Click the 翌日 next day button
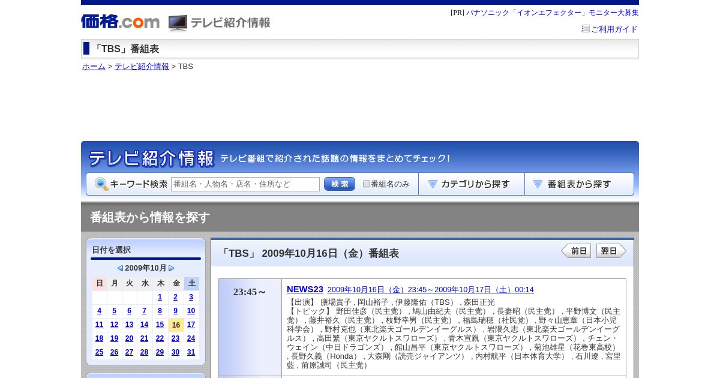This screenshot has width=720, height=378. [x=611, y=251]
